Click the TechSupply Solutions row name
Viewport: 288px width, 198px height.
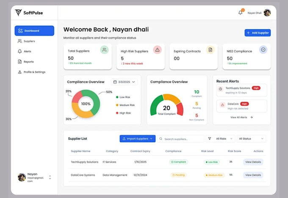(84, 162)
